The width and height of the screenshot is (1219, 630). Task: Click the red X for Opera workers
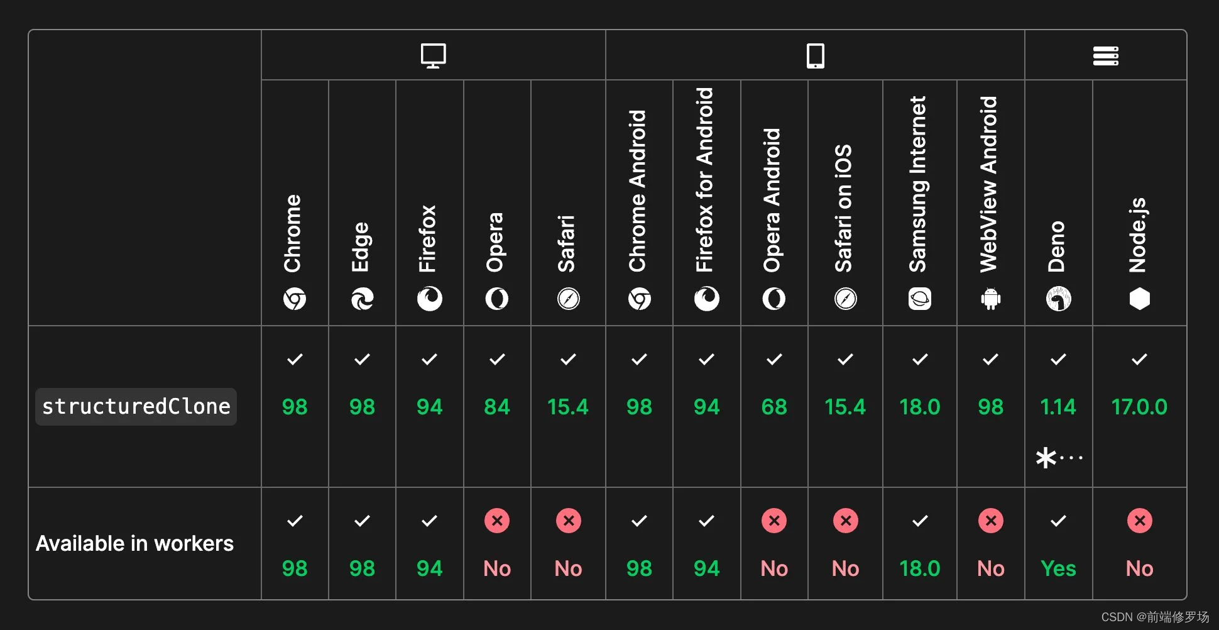pyautogui.click(x=497, y=521)
